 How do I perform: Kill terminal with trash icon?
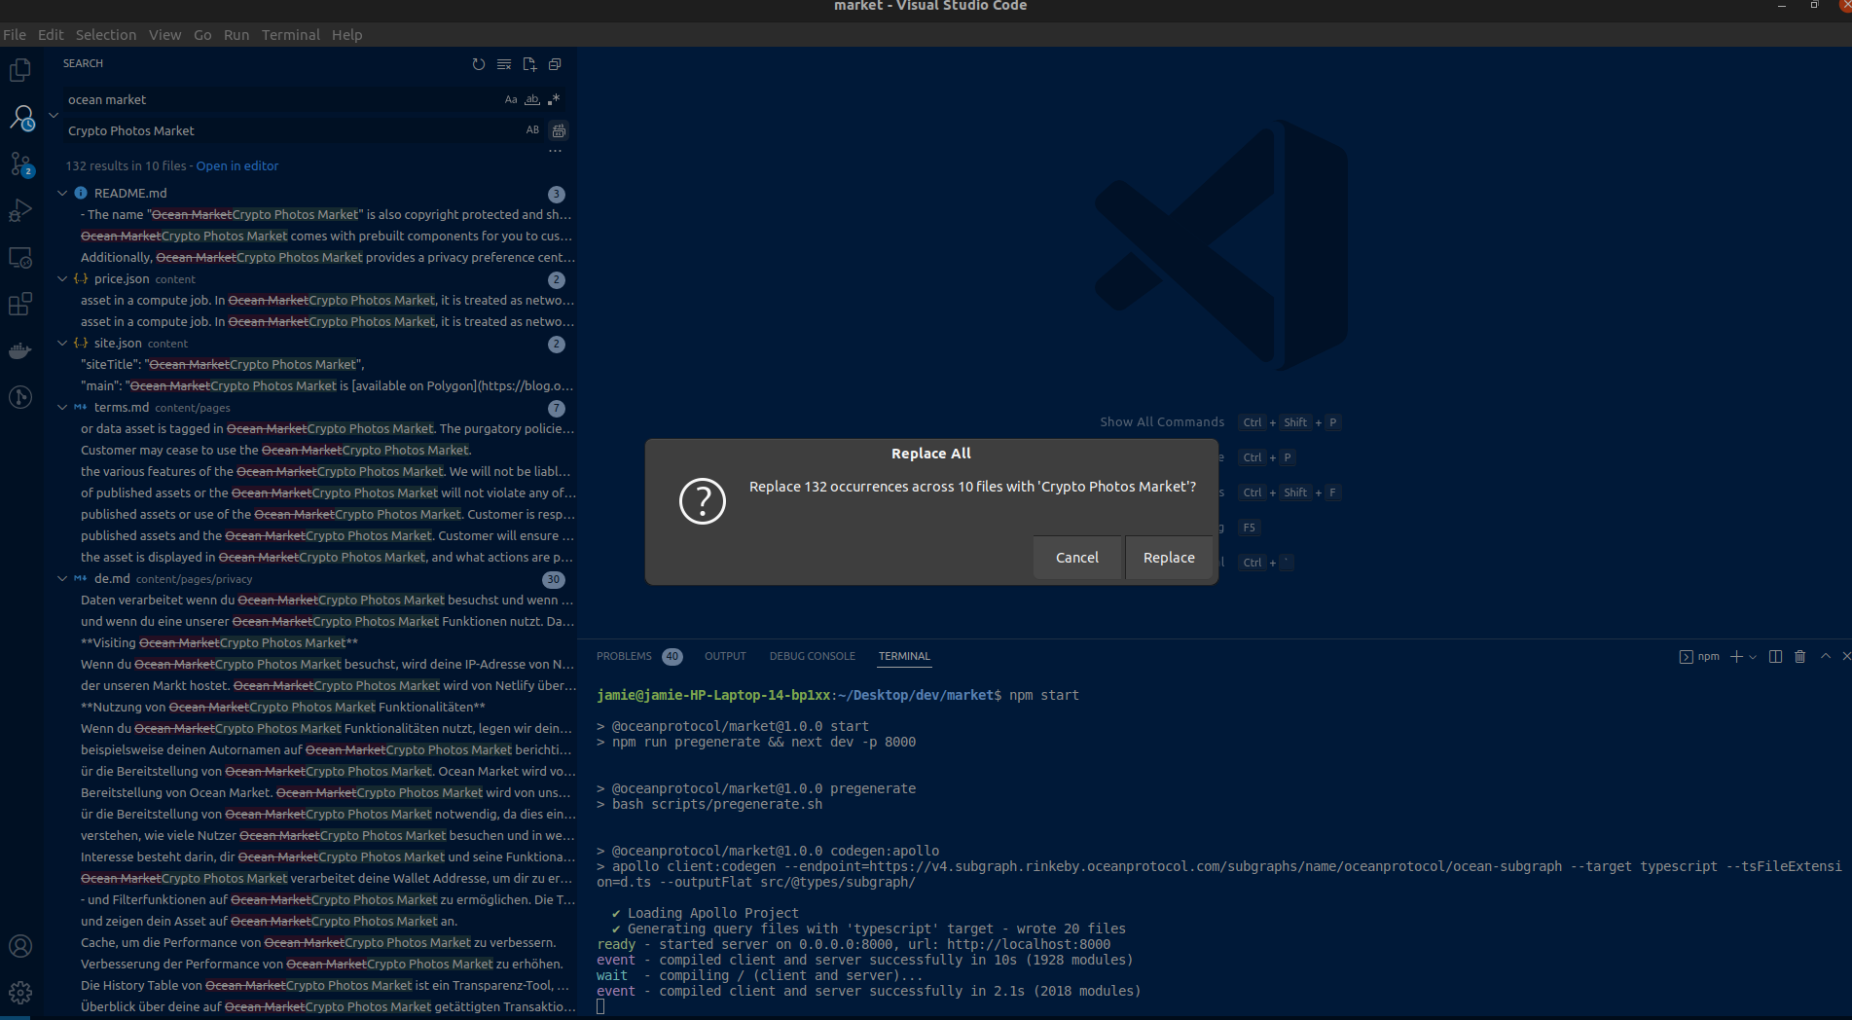coord(1800,657)
